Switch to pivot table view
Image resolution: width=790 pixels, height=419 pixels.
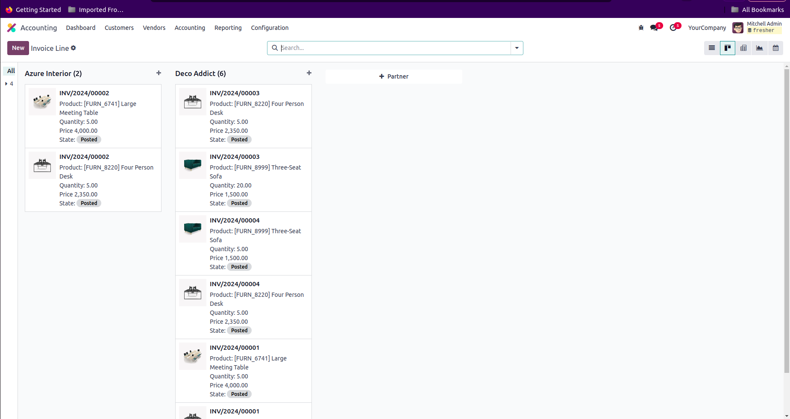[743, 48]
